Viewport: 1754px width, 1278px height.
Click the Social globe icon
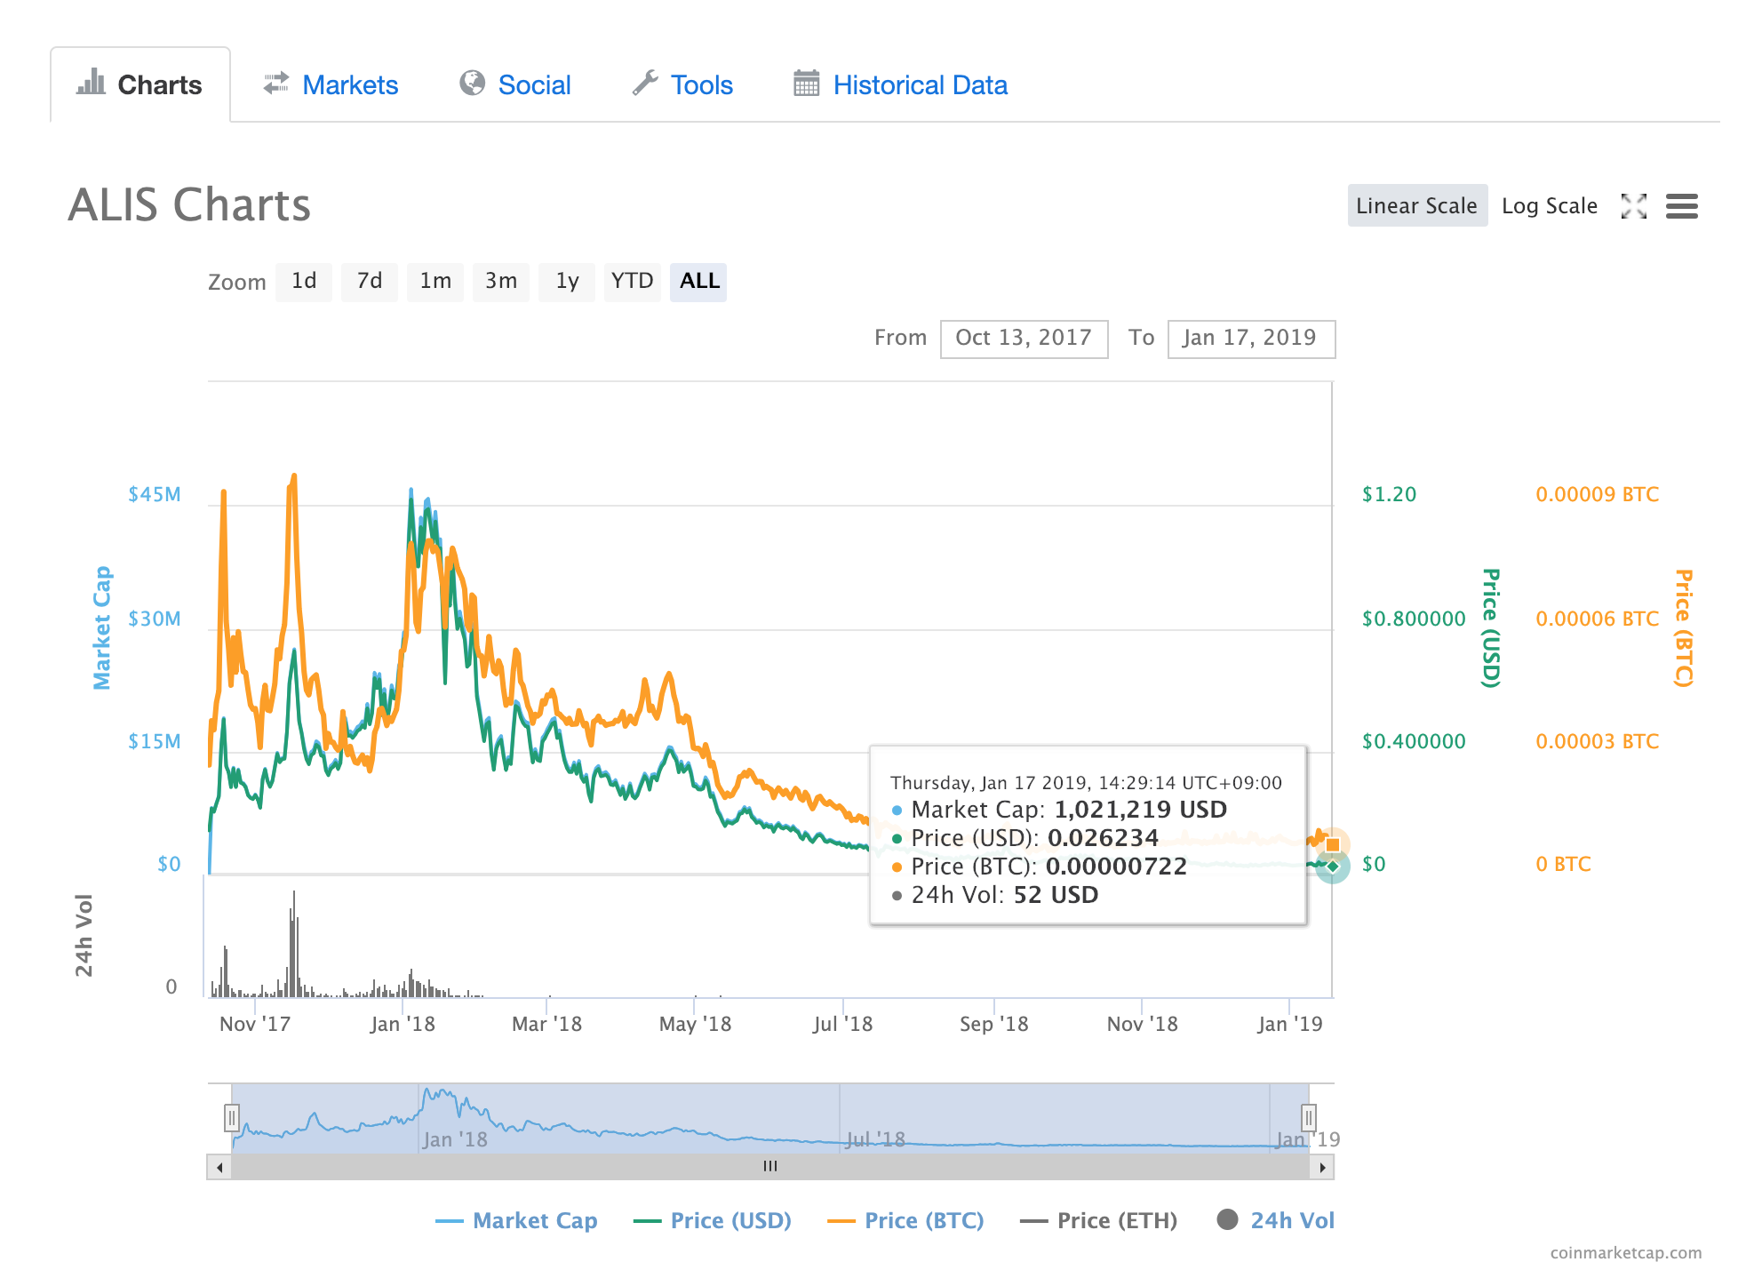tap(472, 83)
